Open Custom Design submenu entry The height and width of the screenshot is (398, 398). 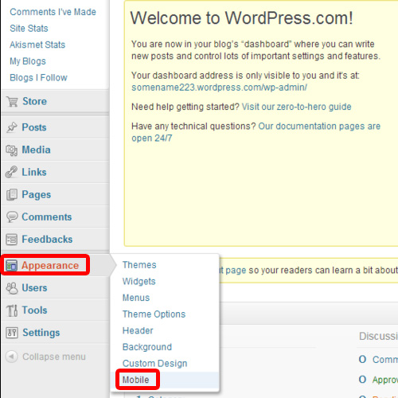coord(155,364)
